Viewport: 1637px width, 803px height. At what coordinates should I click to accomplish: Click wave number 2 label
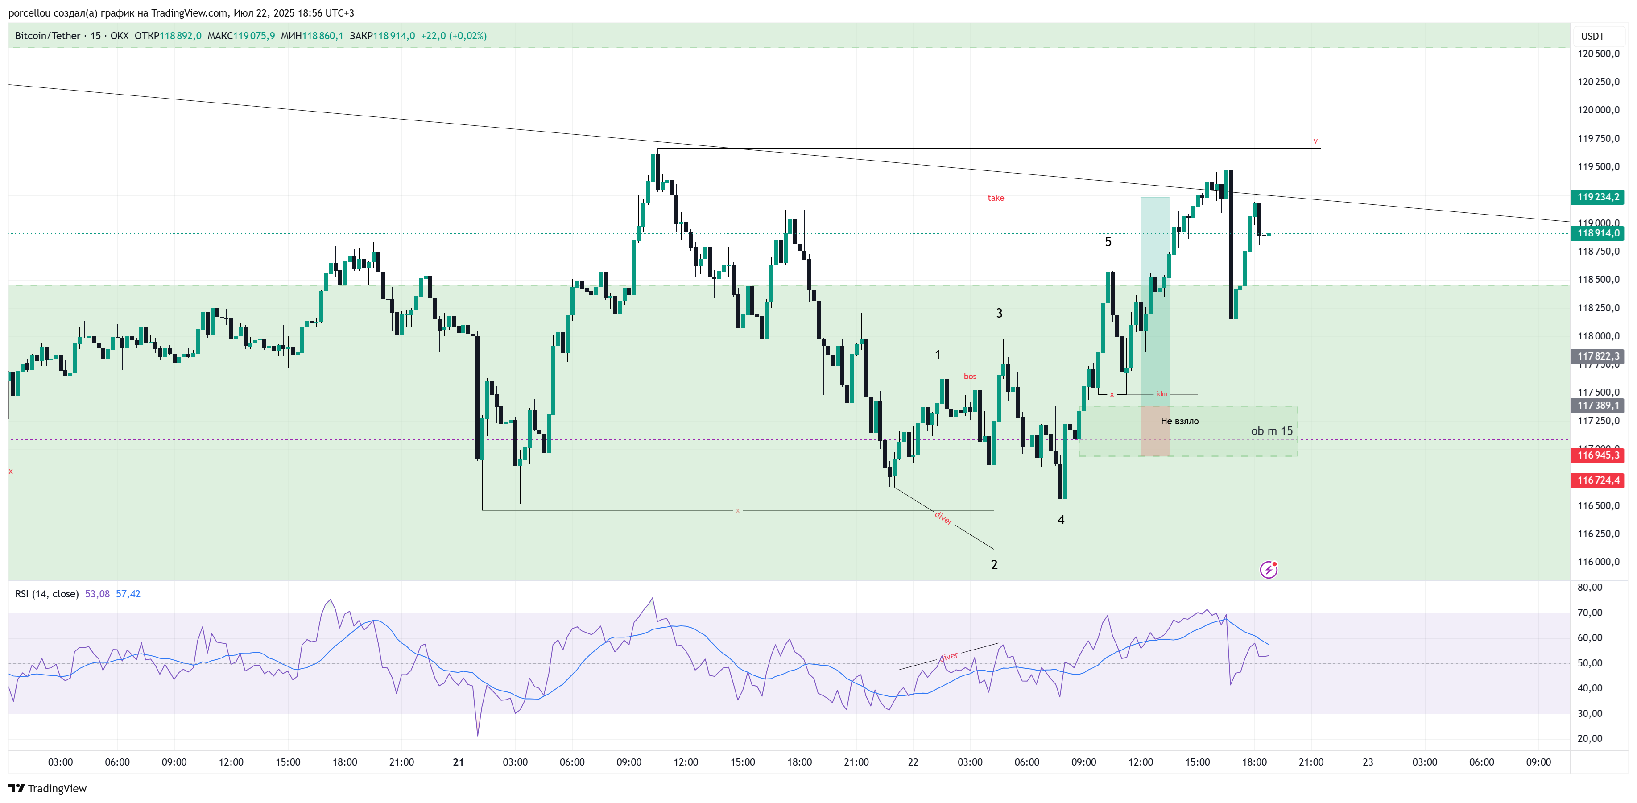[995, 565]
